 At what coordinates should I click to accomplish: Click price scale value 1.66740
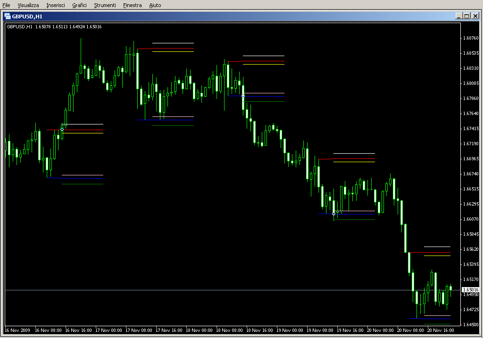pos(471,174)
